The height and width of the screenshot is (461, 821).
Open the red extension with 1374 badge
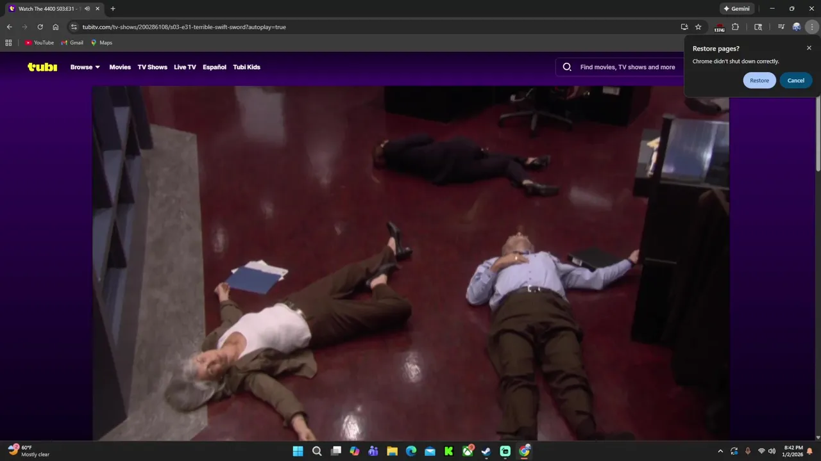click(x=720, y=28)
